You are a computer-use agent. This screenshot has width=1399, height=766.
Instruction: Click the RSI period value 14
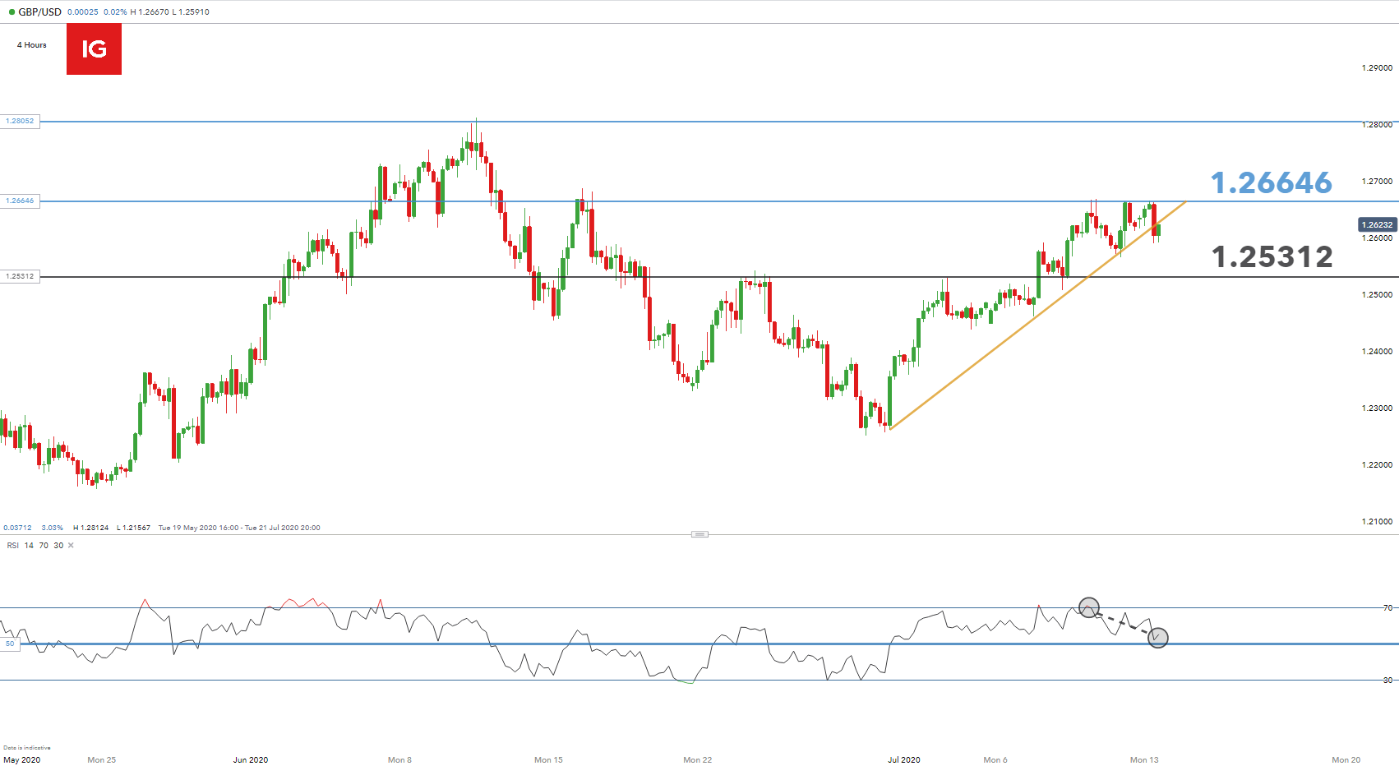point(29,546)
